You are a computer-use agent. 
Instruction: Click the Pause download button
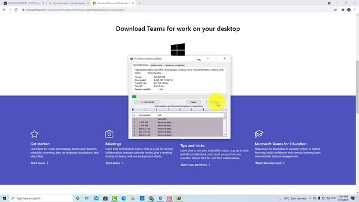click(x=193, y=102)
